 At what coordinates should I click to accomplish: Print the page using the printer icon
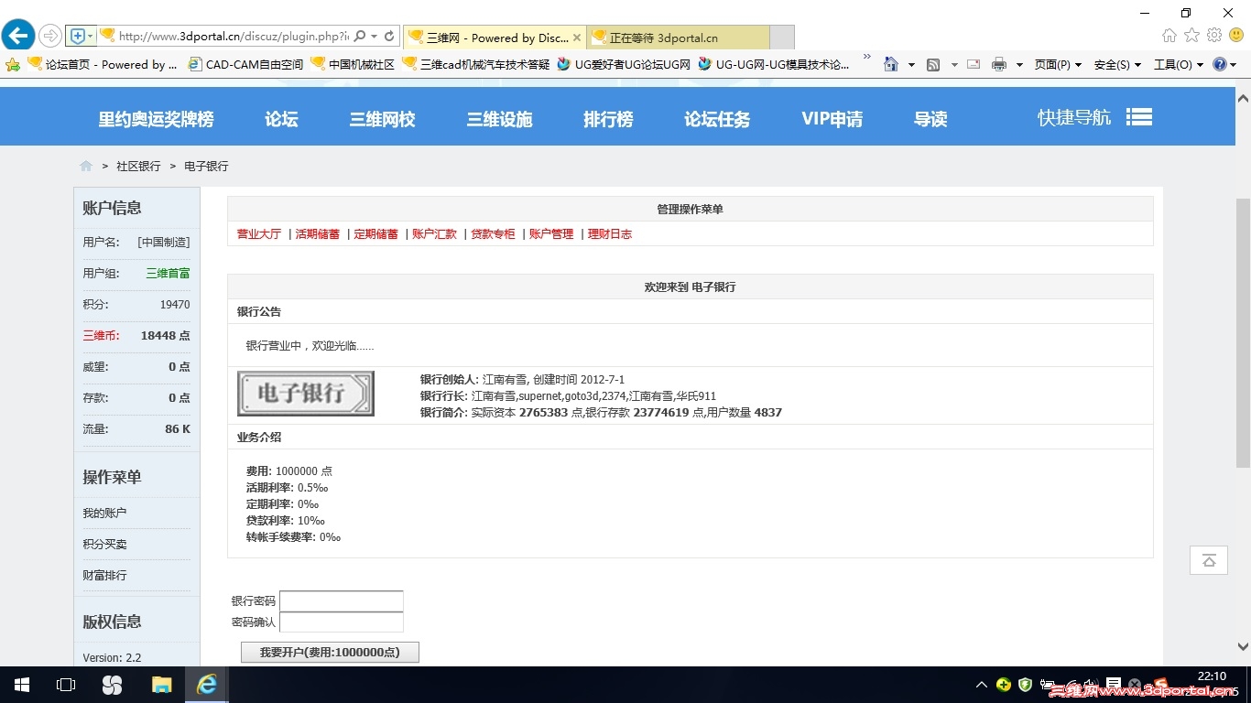point(999,65)
